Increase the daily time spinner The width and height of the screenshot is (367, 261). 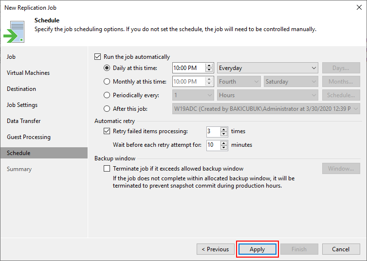209,66
